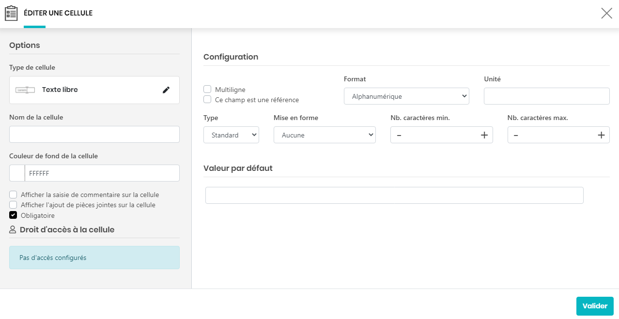This screenshot has height=319, width=619.
Task: Increase Nb. caractères min. with plus
Action: pyautogui.click(x=484, y=135)
